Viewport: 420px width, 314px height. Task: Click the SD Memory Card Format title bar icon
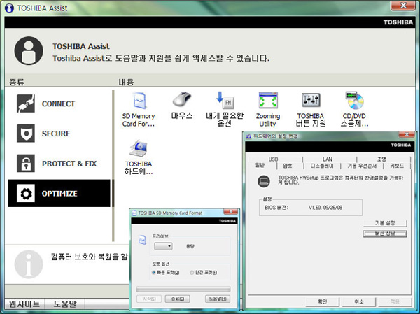click(x=134, y=213)
